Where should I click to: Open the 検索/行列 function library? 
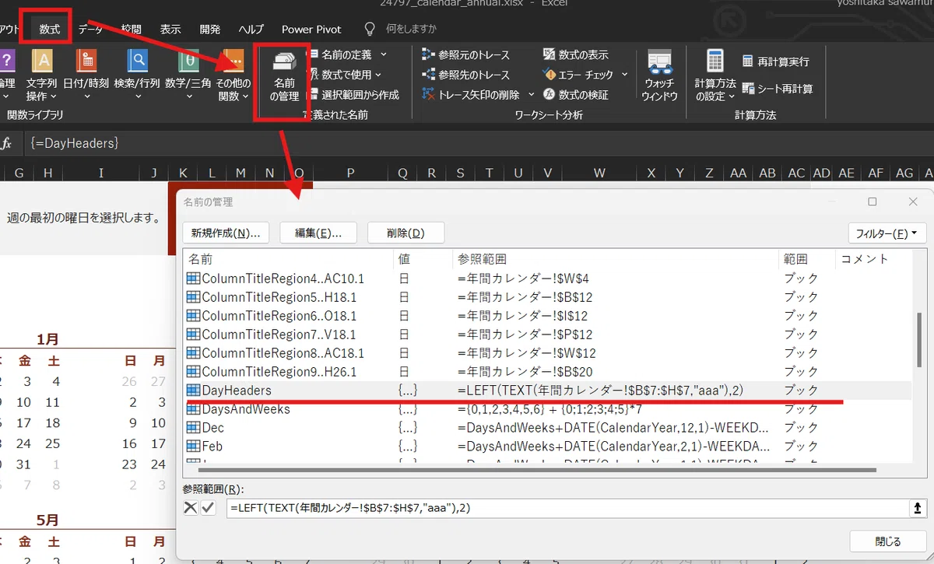137,74
